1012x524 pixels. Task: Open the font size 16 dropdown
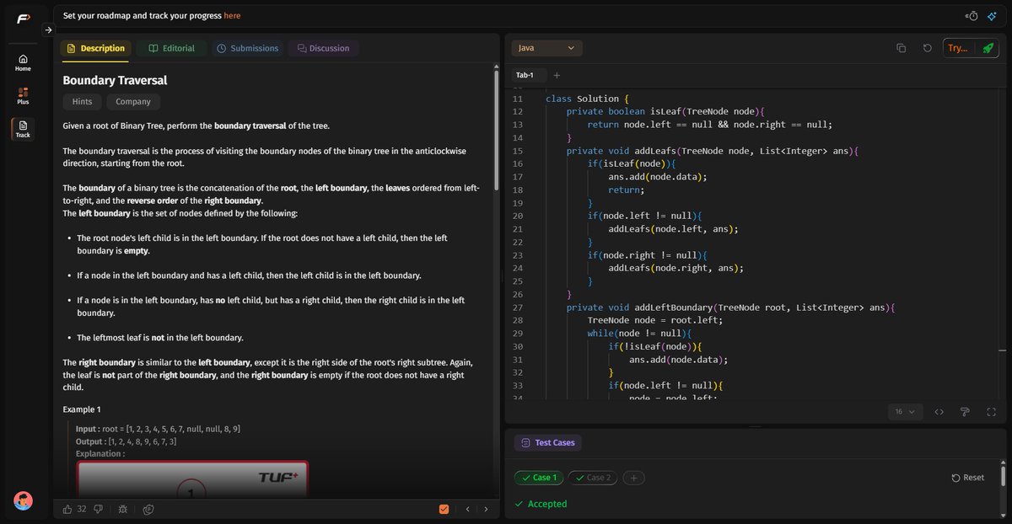pyautogui.click(x=905, y=412)
